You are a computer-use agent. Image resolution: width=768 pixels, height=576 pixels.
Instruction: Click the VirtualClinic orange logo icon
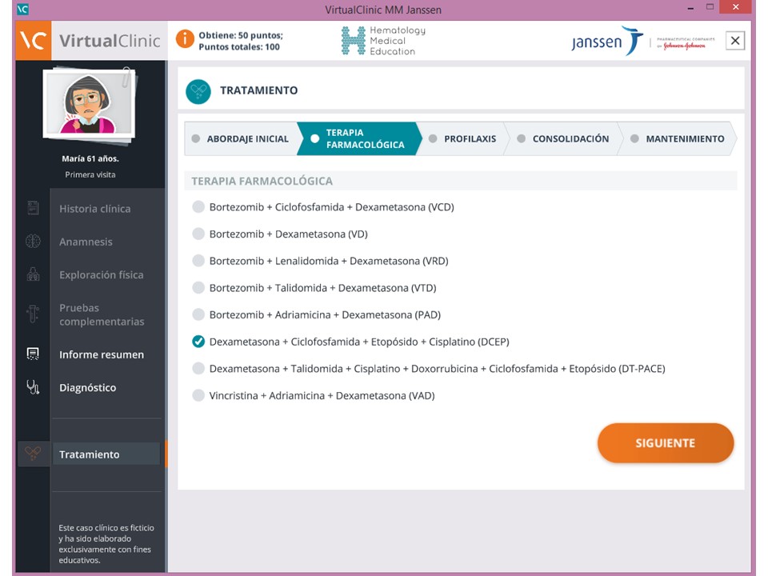(34, 41)
